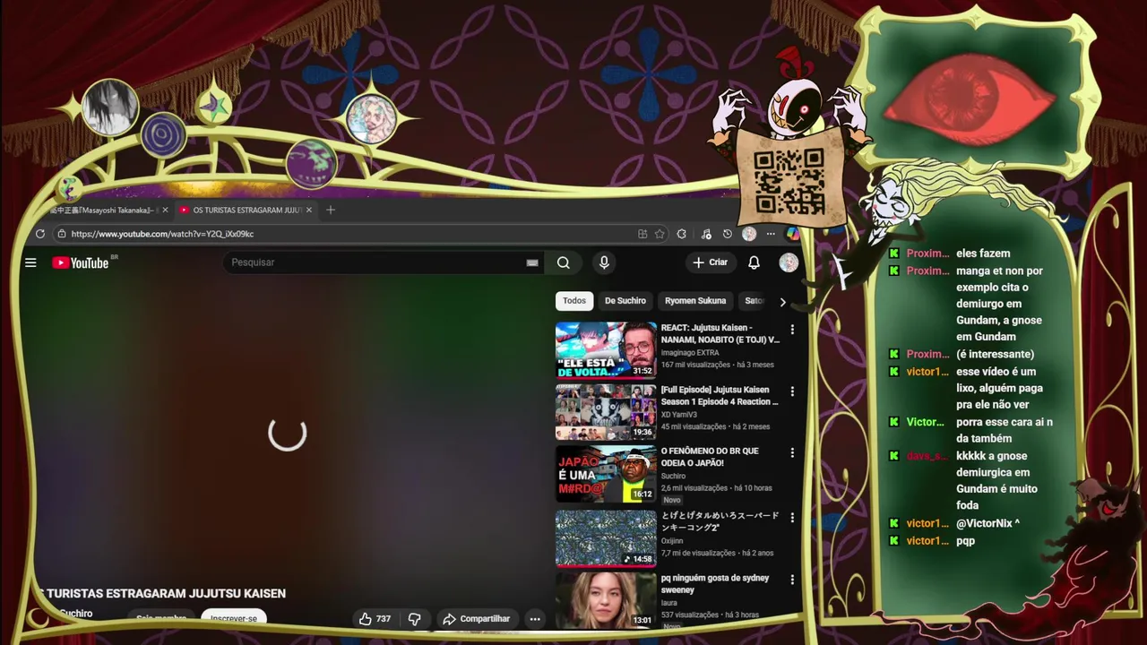View site info lock icon in address bar
The height and width of the screenshot is (645, 1147).
pyautogui.click(x=61, y=234)
